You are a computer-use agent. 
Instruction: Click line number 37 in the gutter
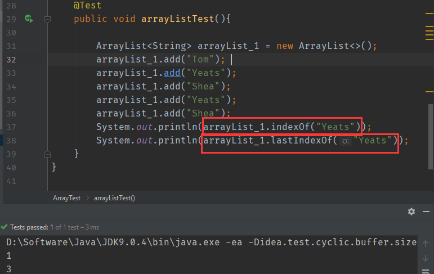pyautogui.click(x=11, y=127)
